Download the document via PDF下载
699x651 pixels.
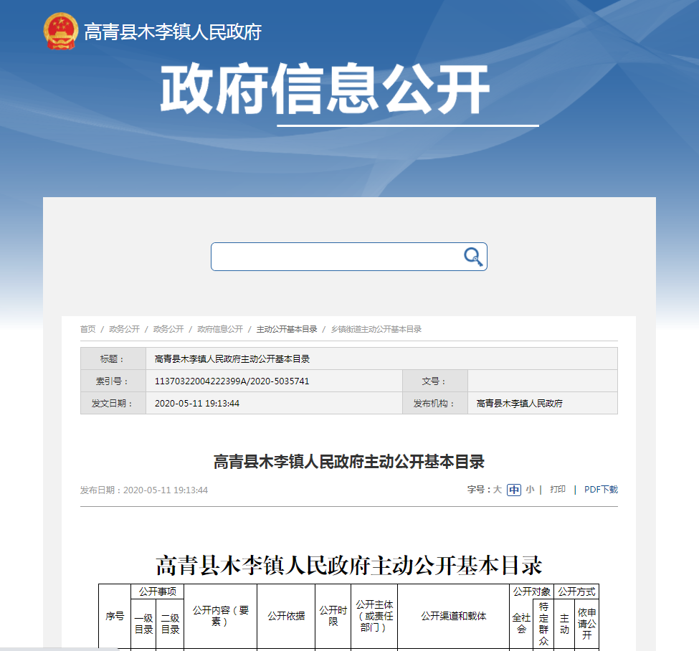click(x=601, y=490)
